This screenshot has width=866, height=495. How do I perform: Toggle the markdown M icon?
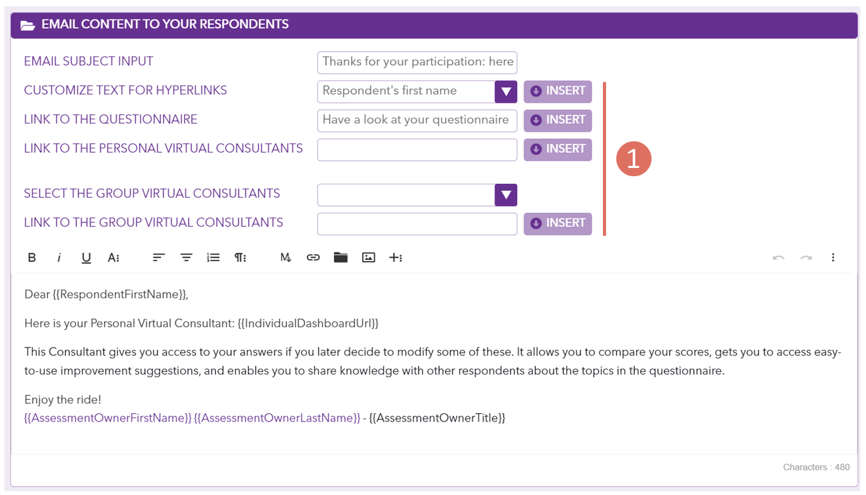[286, 257]
